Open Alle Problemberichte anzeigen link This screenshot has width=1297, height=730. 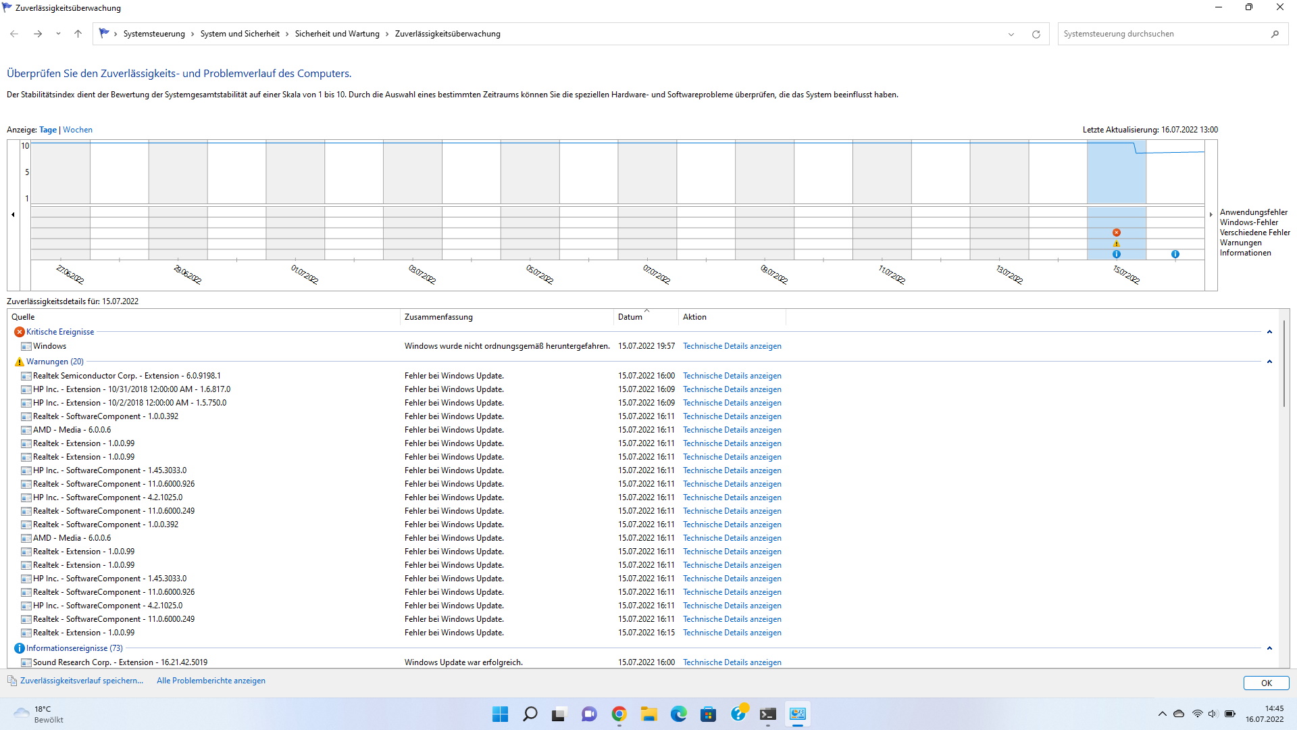pos(211,681)
